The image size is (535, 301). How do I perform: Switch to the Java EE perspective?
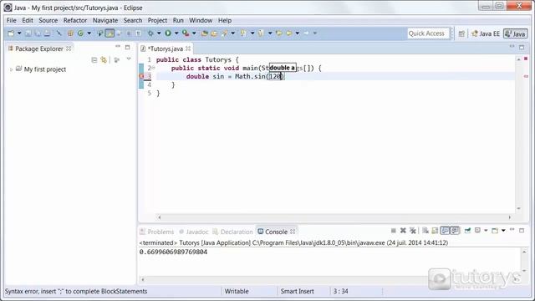pos(486,33)
